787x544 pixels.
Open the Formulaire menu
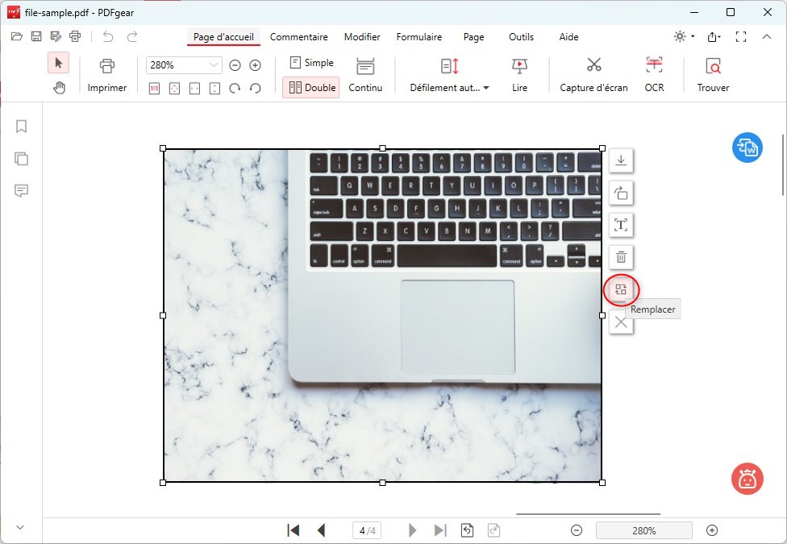coord(419,37)
